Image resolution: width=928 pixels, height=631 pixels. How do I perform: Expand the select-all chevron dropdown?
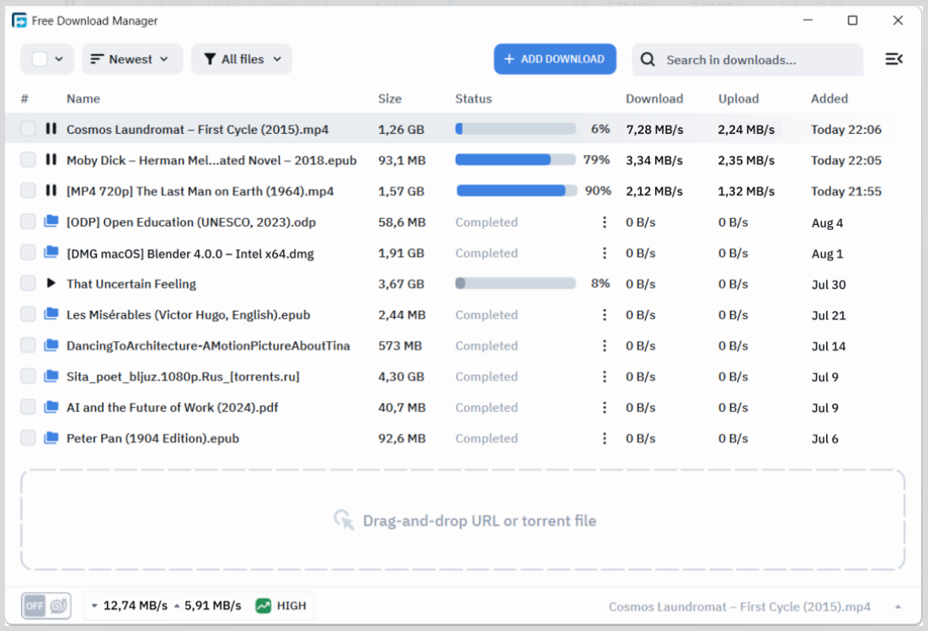click(x=59, y=59)
